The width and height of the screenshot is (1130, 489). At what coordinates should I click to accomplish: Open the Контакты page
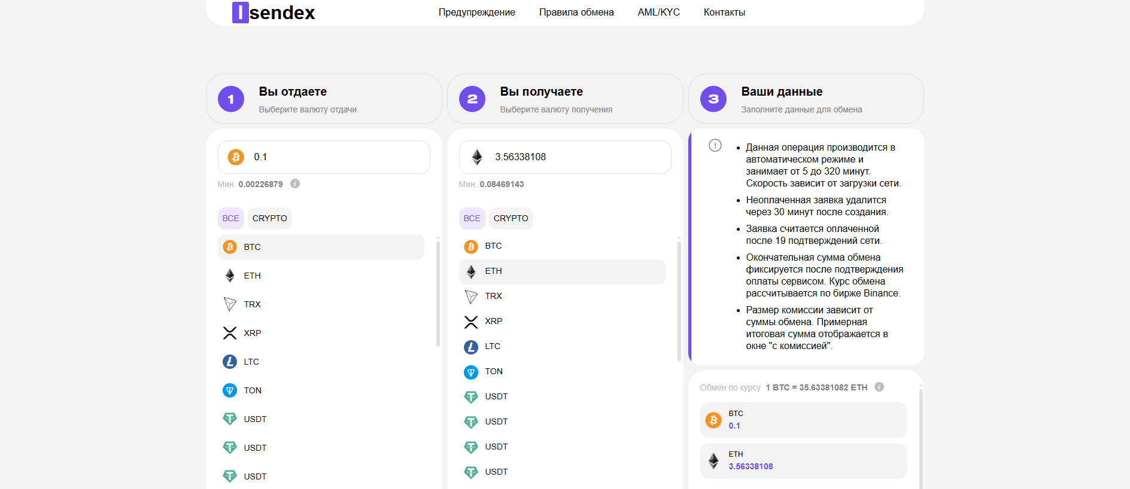click(x=724, y=12)
